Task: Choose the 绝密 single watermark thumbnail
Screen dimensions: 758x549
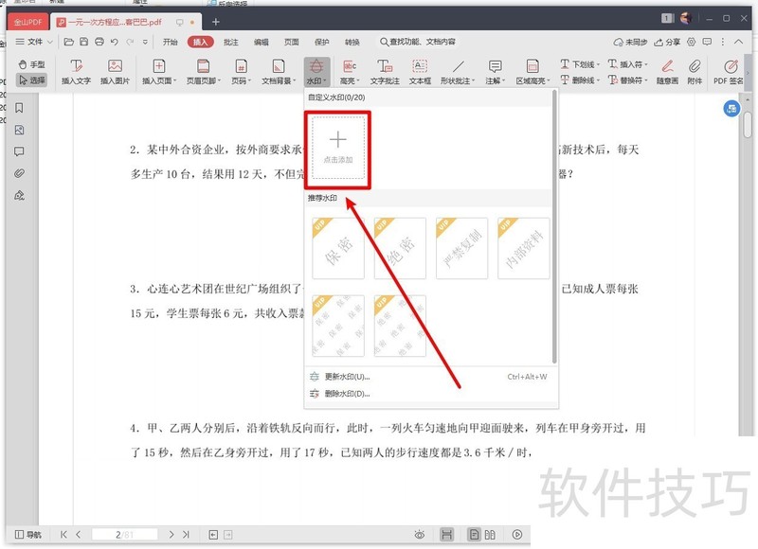Action: (x=400, y=248)
